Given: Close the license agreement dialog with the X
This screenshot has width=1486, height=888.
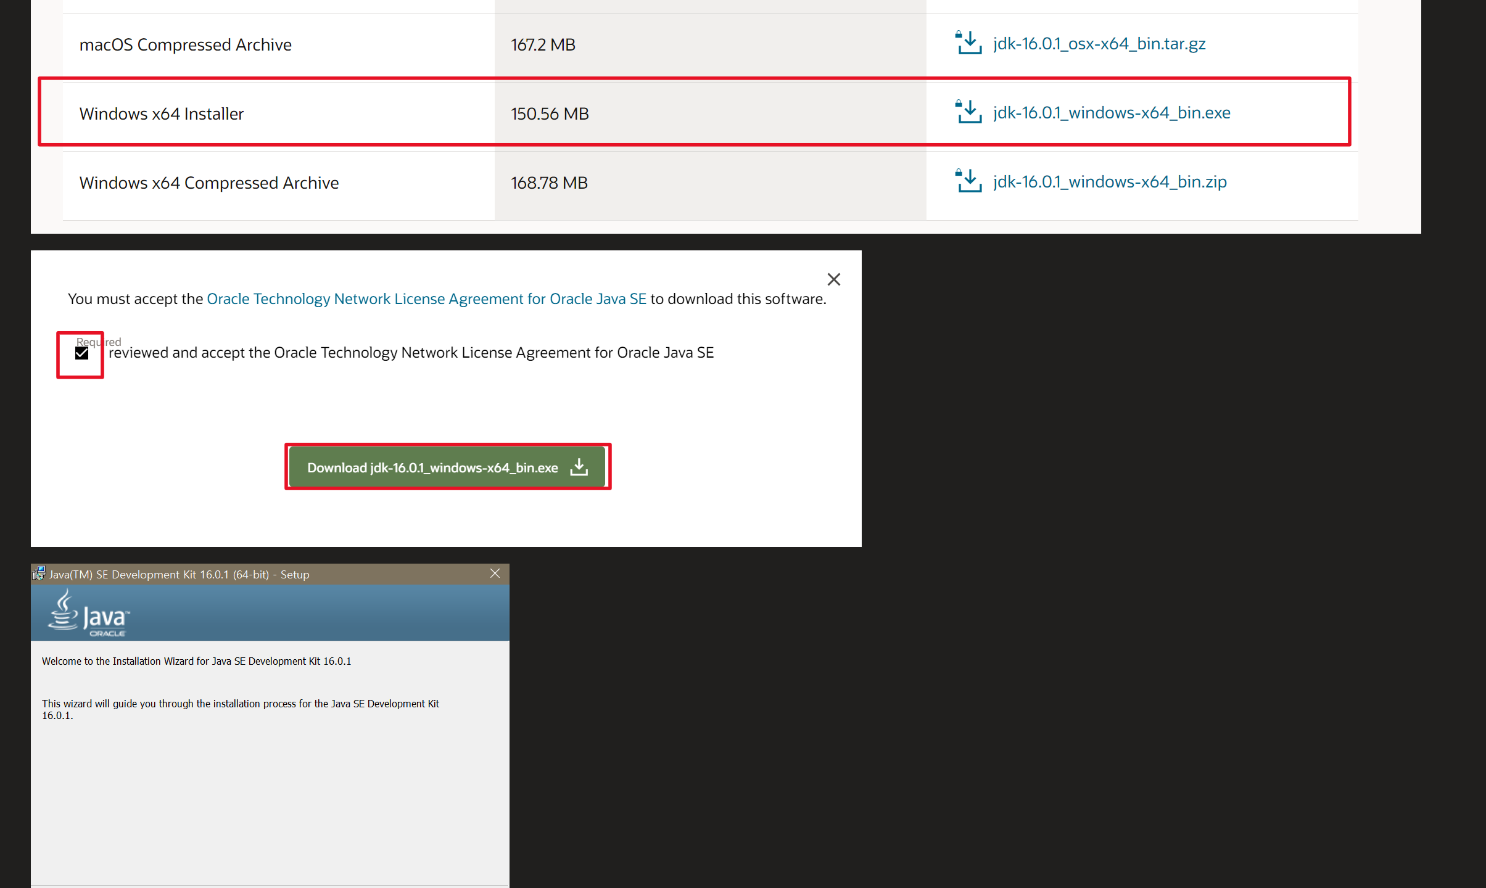Looking at the screenshot, I should tap(833, 279).
